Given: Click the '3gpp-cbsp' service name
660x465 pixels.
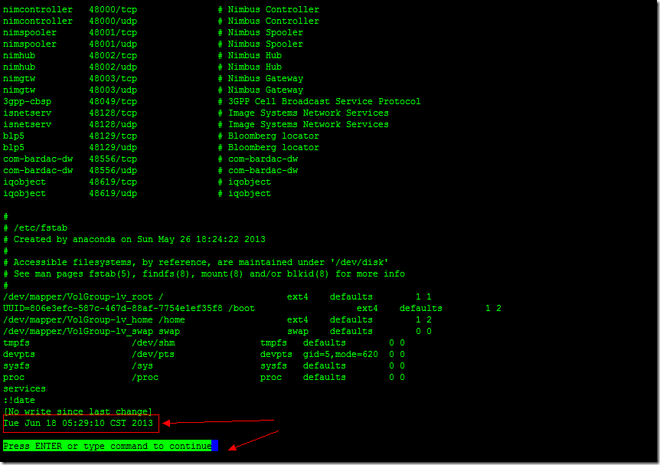Looking at the screenshot, I should pyautogui.click(x=27, y=102).
